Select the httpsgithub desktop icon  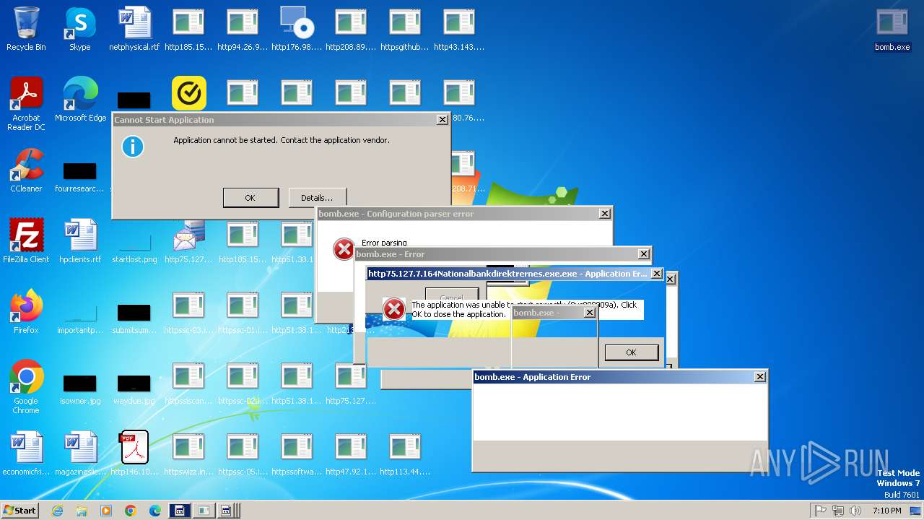tap(405, 30)
